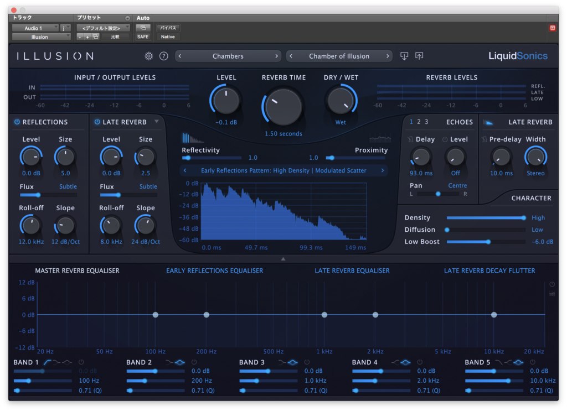Viewport: 567px width, 411px height.
Task: Click the SAFE automation button
Action: [143, 37]
